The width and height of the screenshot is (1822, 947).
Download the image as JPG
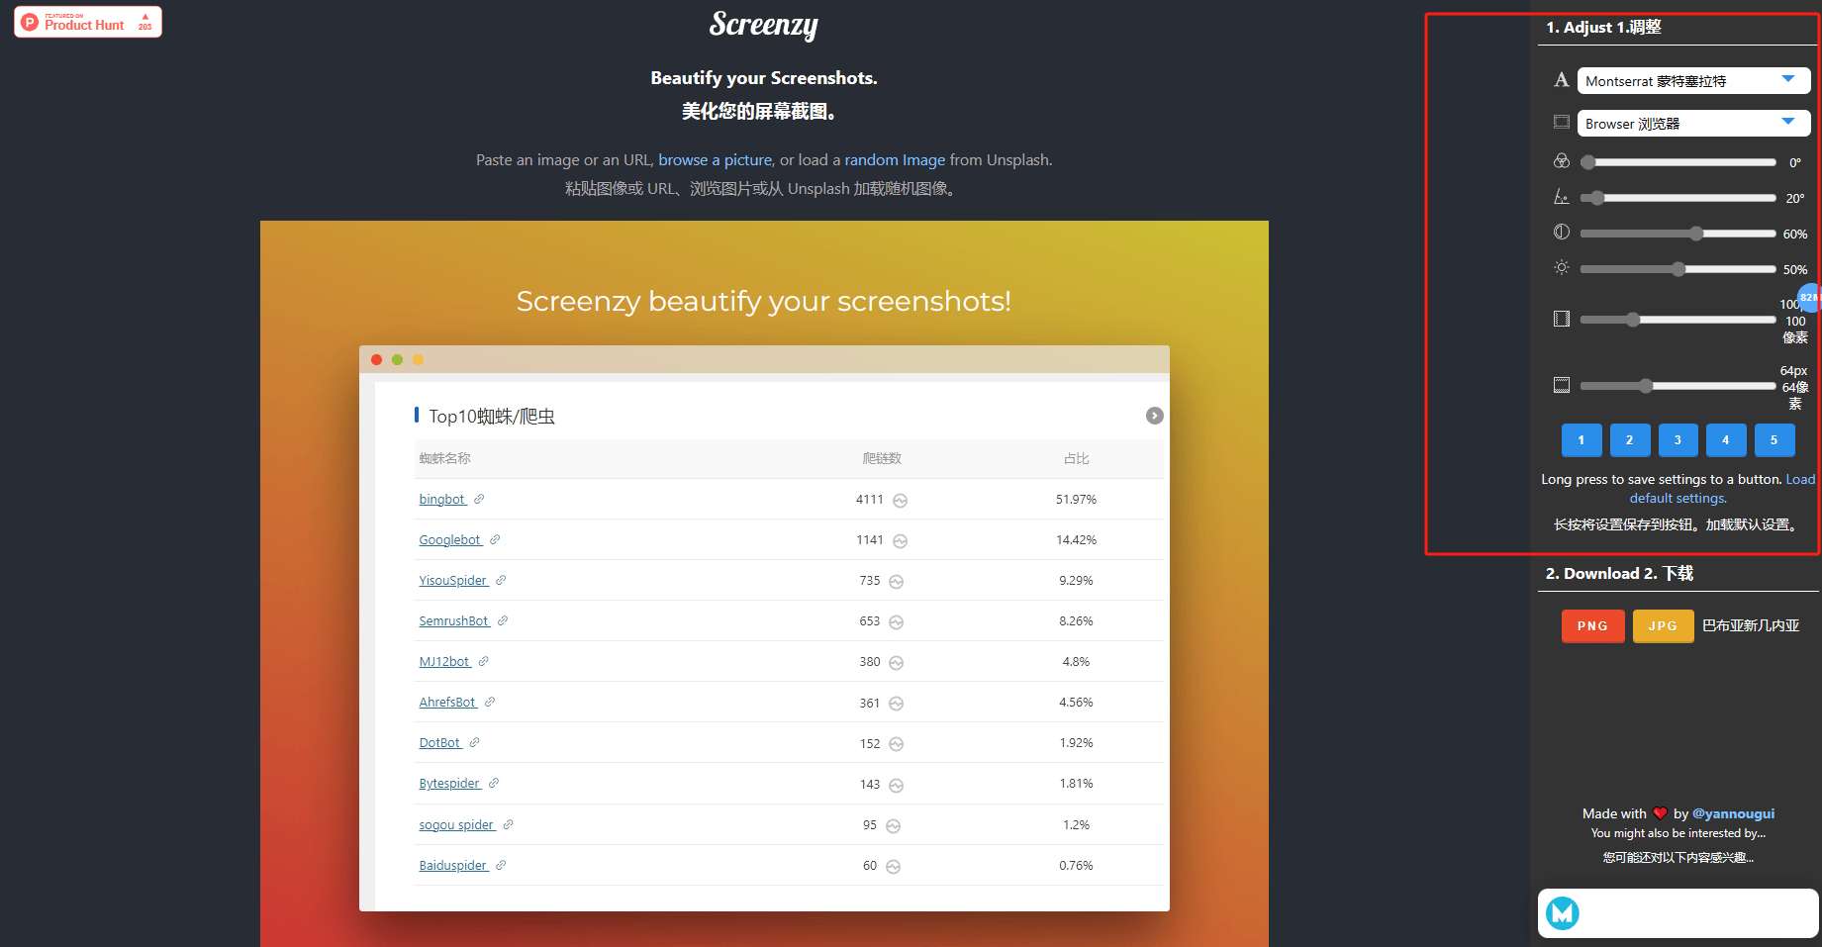point(1663,625)
